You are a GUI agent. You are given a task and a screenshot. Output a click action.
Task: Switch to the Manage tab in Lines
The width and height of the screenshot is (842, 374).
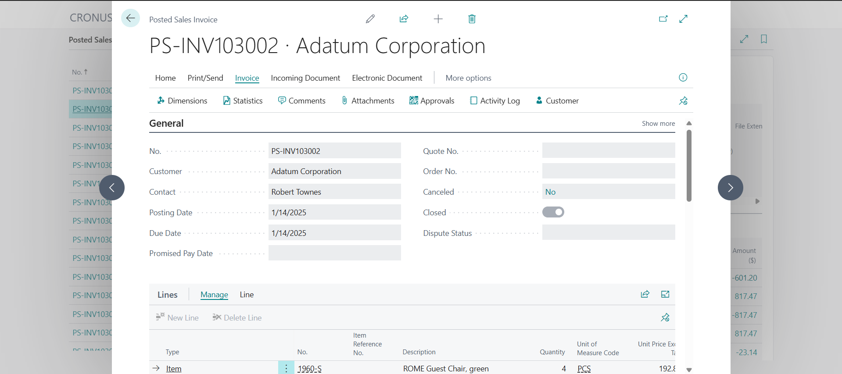click(x=214, y=295)
